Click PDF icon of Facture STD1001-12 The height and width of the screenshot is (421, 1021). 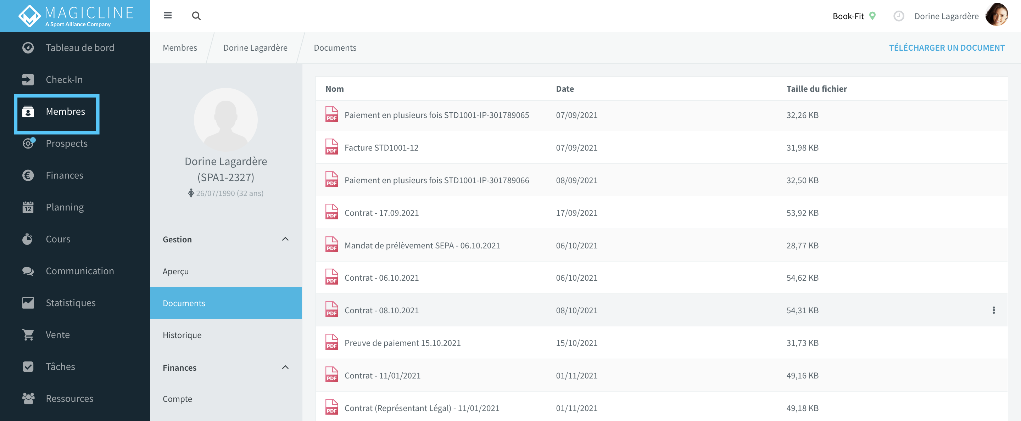331,147
